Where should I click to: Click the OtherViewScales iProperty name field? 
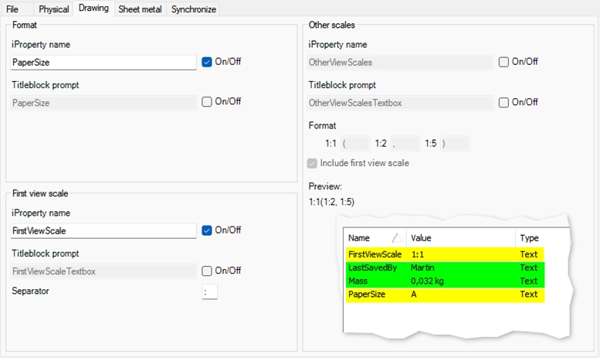tap(400, 63)
